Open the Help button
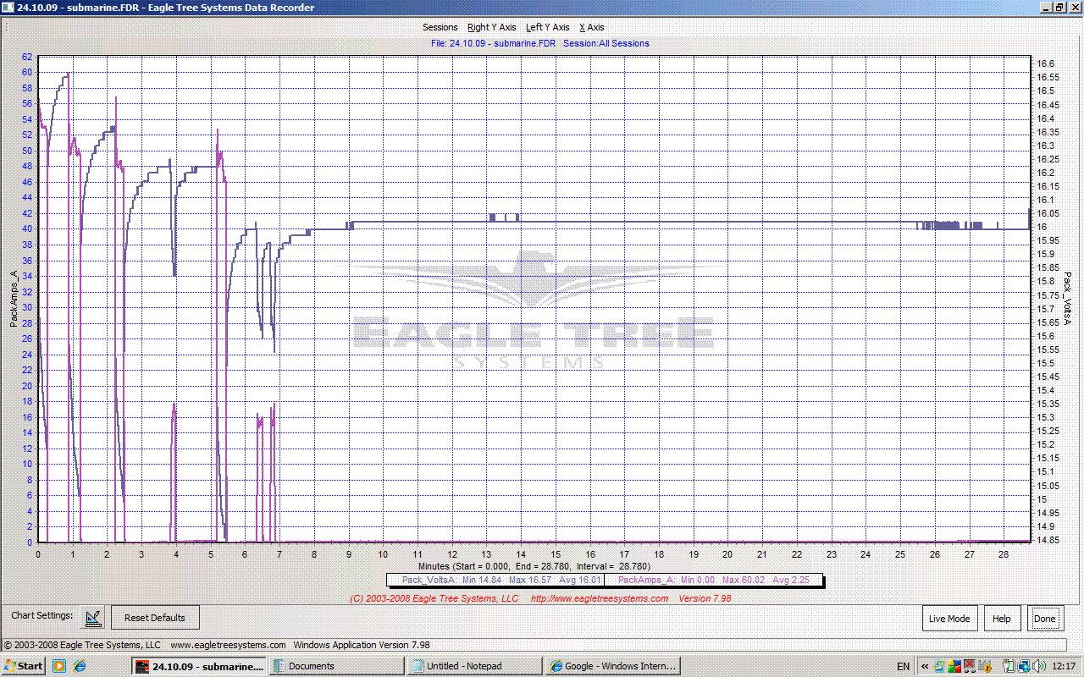 click(1002, 619)
